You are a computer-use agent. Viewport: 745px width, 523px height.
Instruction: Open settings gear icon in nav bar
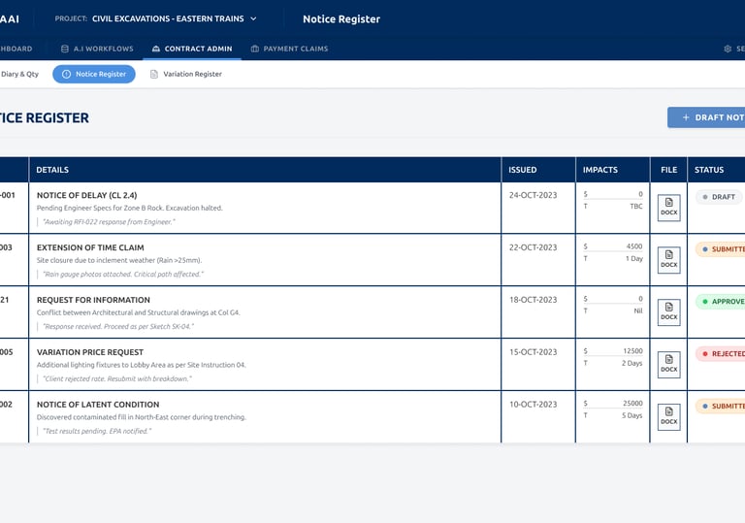coord(728,49)
